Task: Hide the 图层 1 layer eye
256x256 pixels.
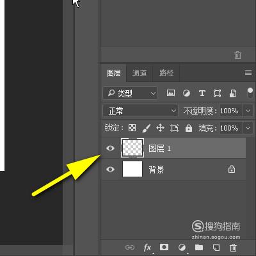Action: (110, 148)
